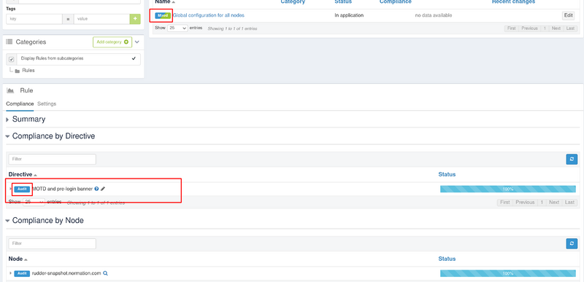Switch to the Settings tab
The height and width of the screenshot is (282, 584).
(x=47, y=103)
